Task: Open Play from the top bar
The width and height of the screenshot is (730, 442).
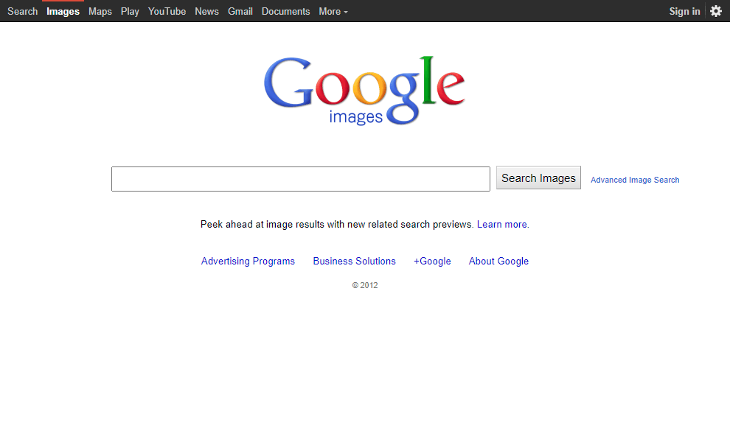Action: pos(130,11)
